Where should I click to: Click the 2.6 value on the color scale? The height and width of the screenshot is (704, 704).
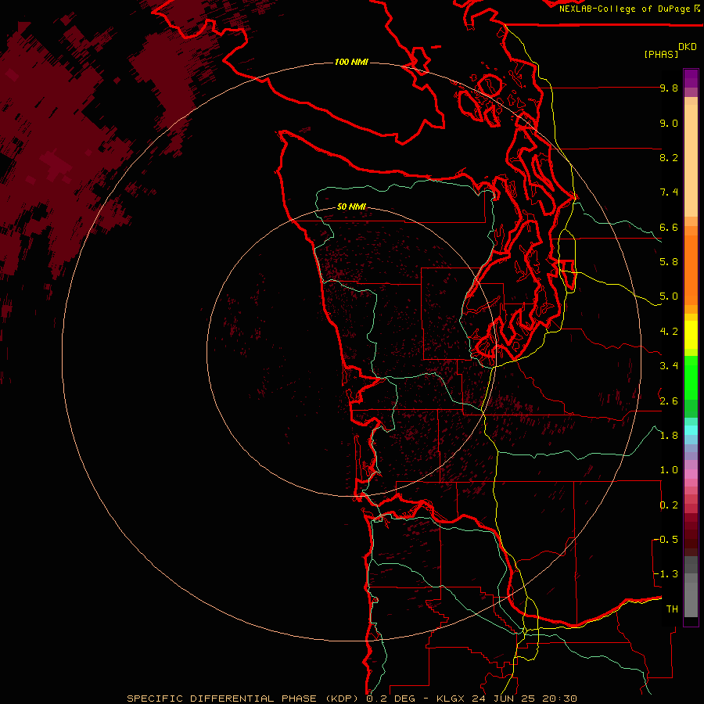click(x=669, y=401)
